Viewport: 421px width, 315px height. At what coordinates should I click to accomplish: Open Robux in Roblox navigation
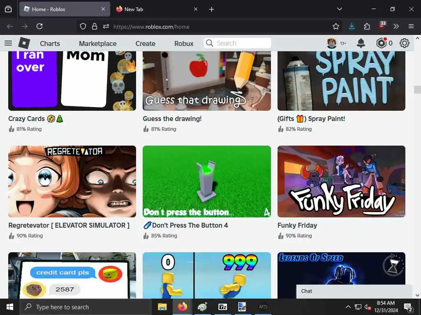184,43
